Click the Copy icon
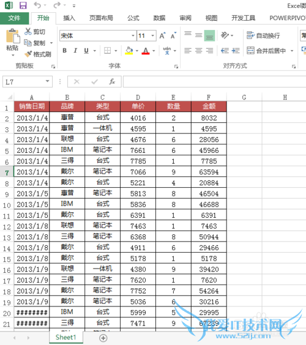Image resolution: width=306 pixels, height=345 pixels. click(x=28, y=43)
